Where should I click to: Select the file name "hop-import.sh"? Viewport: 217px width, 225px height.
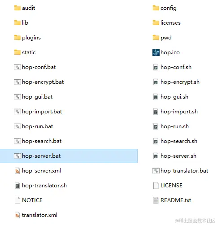[179, 112]
